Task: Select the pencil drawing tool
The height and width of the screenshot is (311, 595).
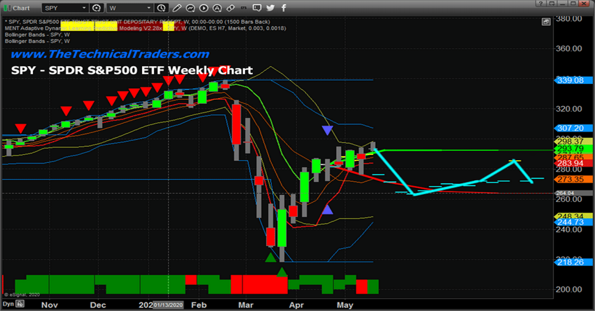Action: click(x=177, y=8)
